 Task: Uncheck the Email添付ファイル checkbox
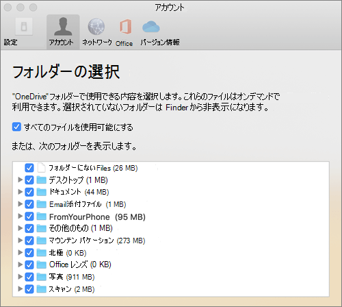[29, 204]
